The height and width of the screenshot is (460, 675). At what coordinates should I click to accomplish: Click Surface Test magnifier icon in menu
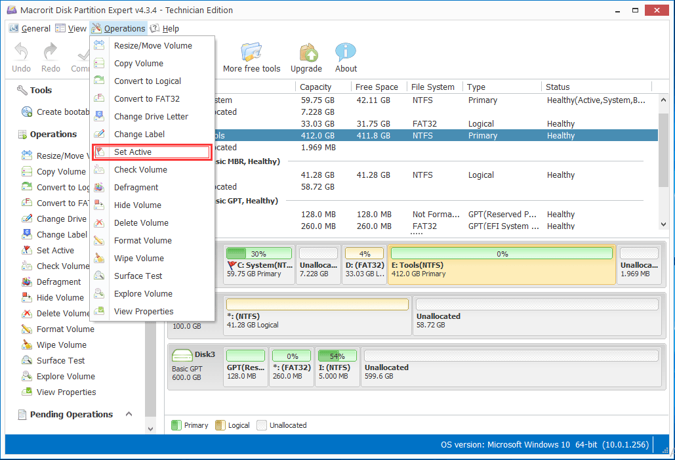[99, 275]
